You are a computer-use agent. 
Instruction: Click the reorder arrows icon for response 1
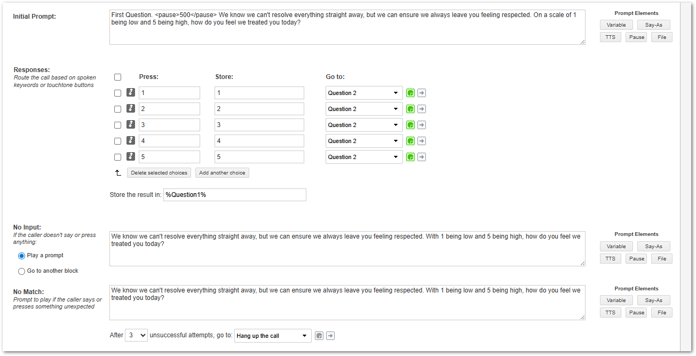[131, 93]
